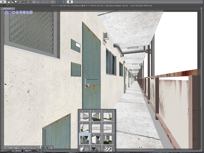Open camera angle preset launcher icon
This screenshot has width=204, height=153.
(x=16, y=148)
